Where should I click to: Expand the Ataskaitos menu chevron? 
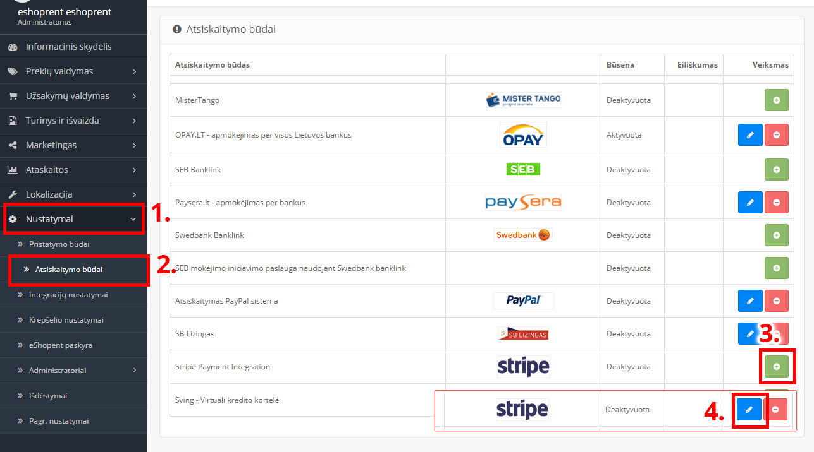point(134,170)
